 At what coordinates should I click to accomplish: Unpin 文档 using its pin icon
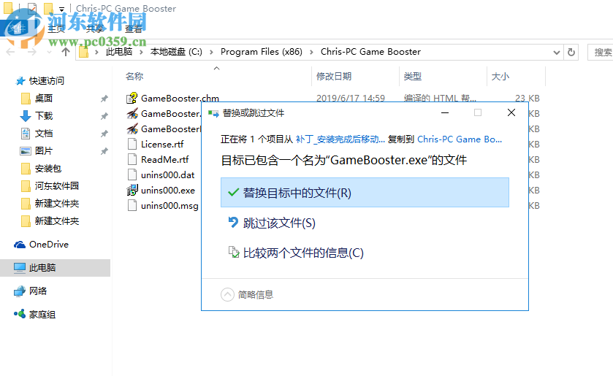click(104, 134)
